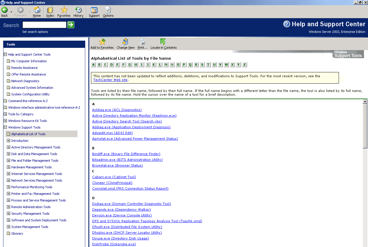Open the Home page icon

(37, 10)
